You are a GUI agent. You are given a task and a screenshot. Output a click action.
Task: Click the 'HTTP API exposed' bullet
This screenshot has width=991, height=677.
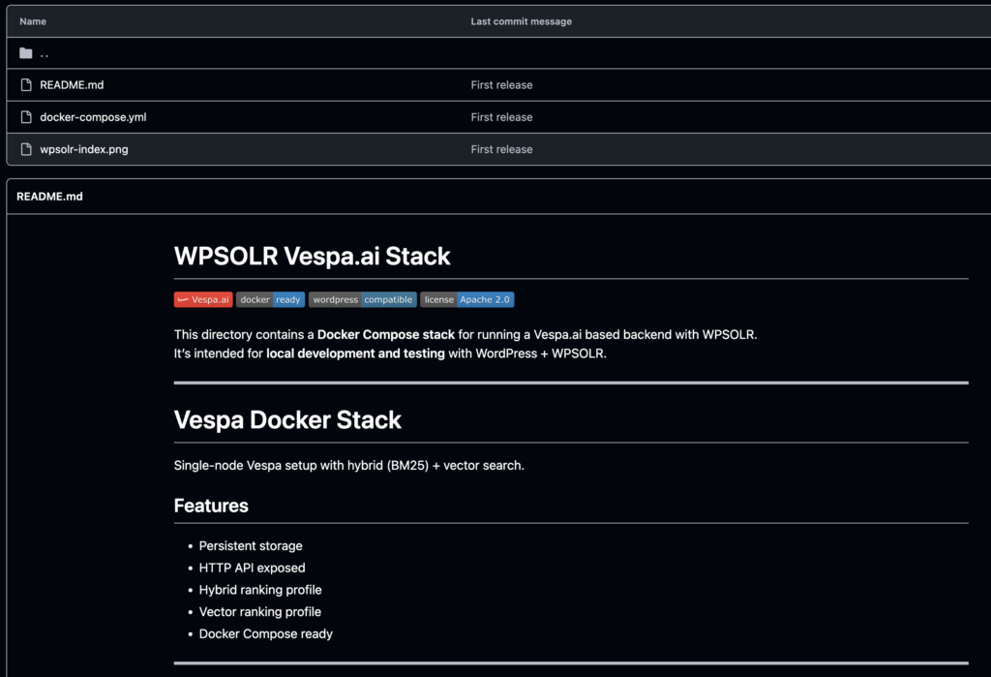[x=253, y=569]
